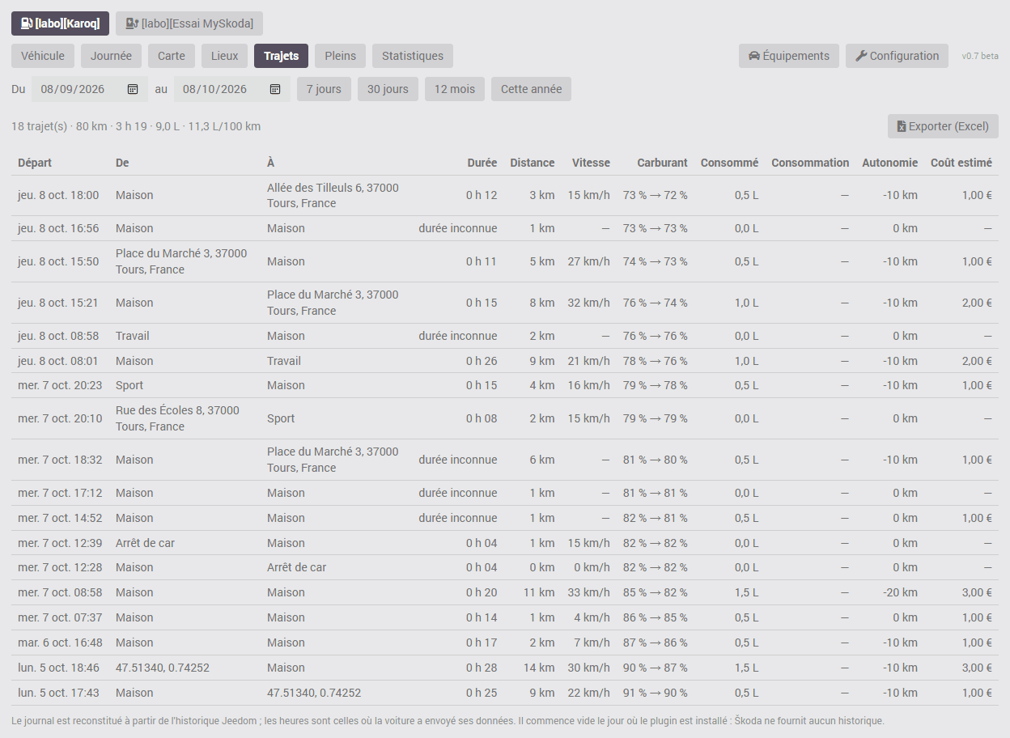Click the Vitesse column header

tap(591, 163)
